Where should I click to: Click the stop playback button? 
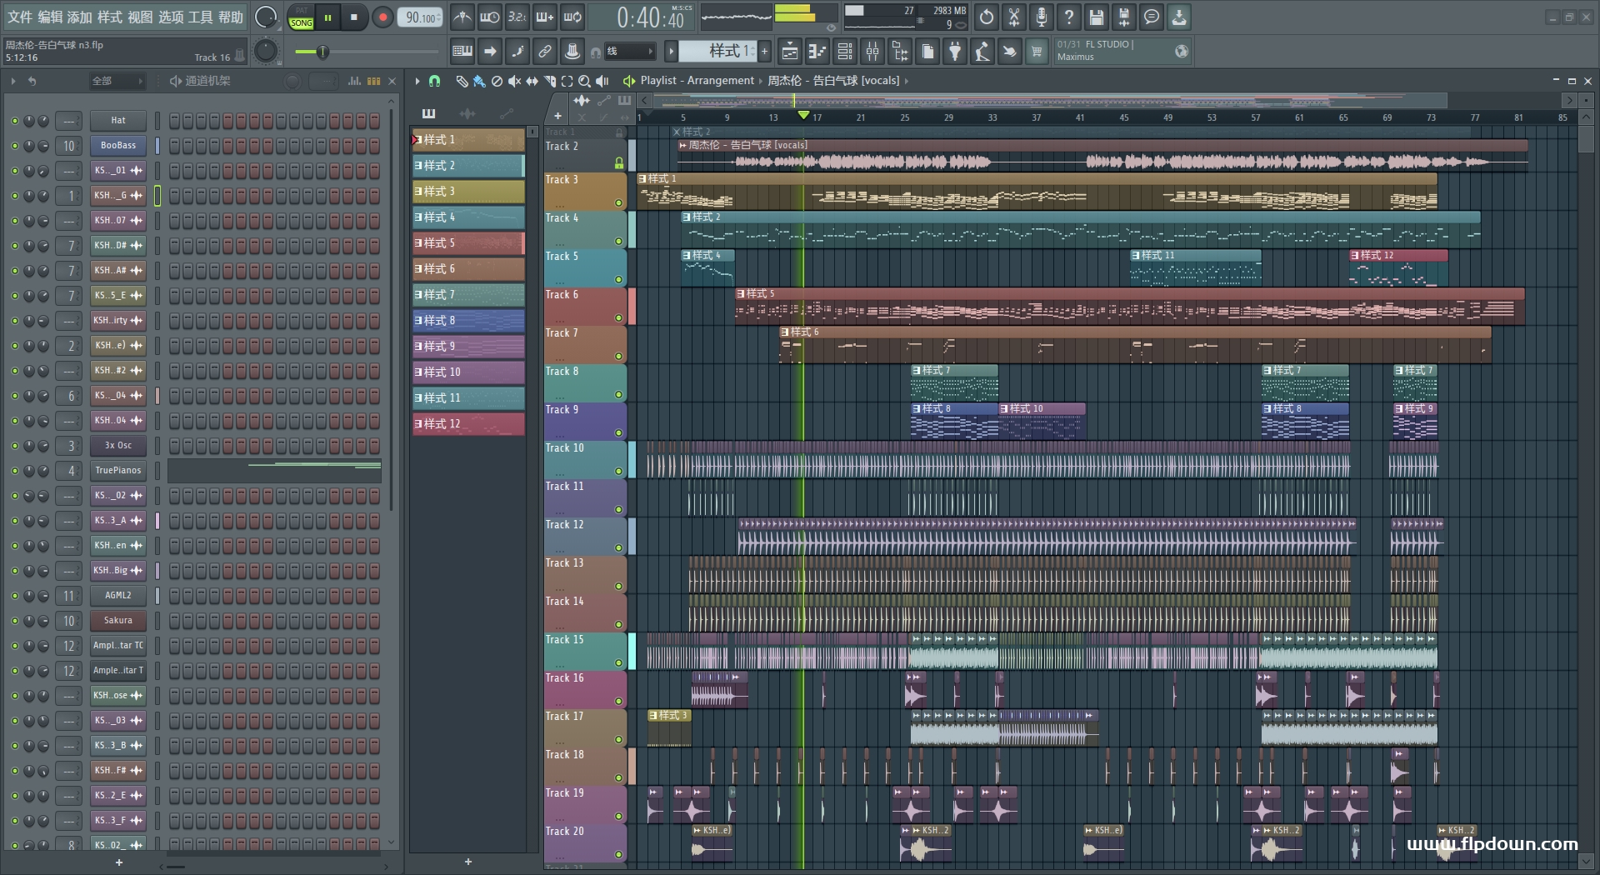354,17
